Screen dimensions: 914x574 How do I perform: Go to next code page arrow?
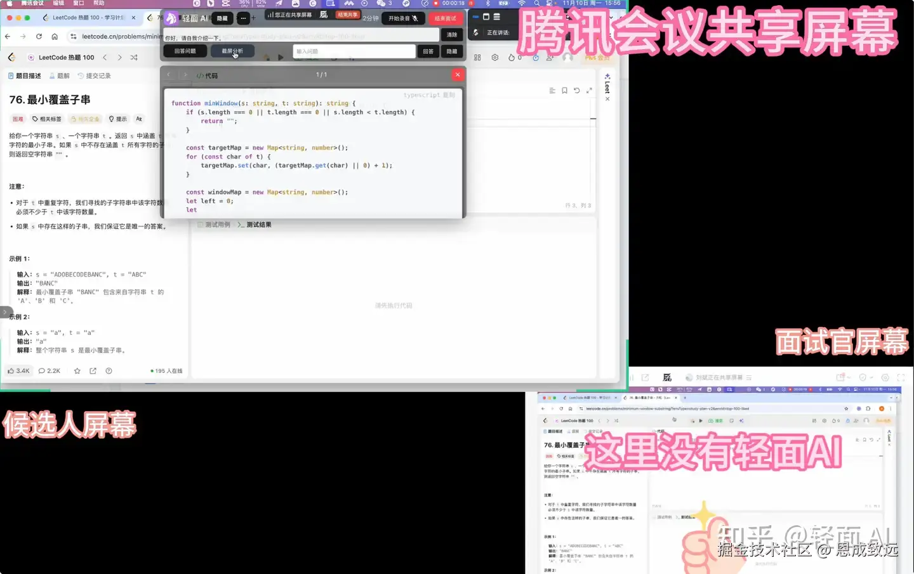[185, 75]
